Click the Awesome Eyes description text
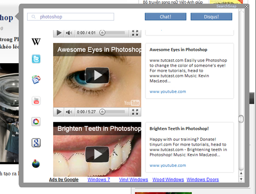 point(188,70)
